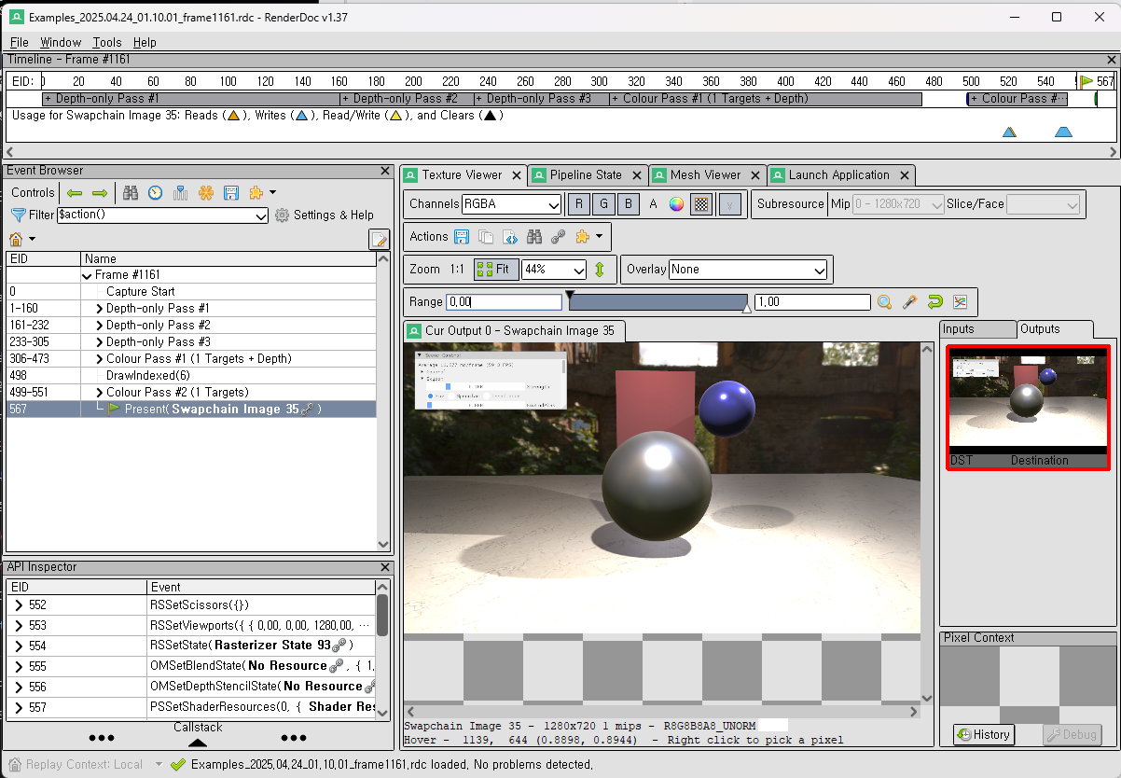Open the Event Browser extensions puzzle icon

click(x=256, y=193)
